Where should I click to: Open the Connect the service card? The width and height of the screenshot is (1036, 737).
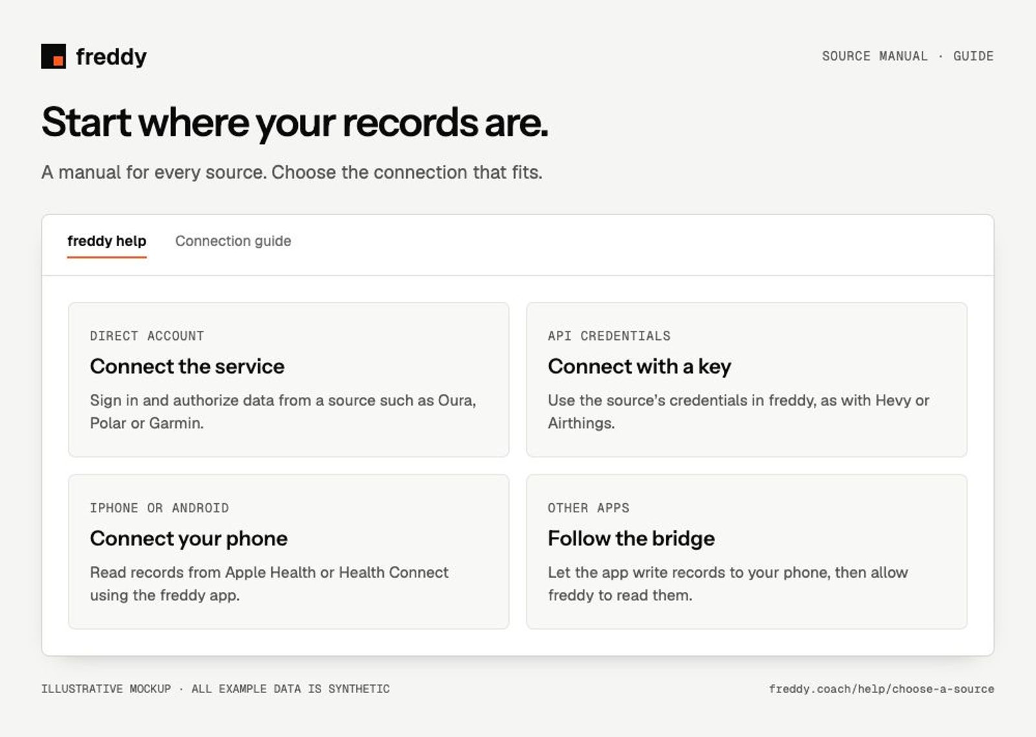pos(289,380)
